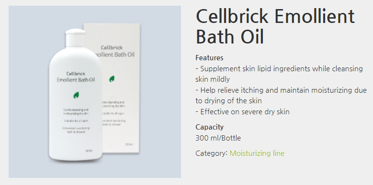Click 'Convenient use during bath & shower' on bottle

[76, 130]
